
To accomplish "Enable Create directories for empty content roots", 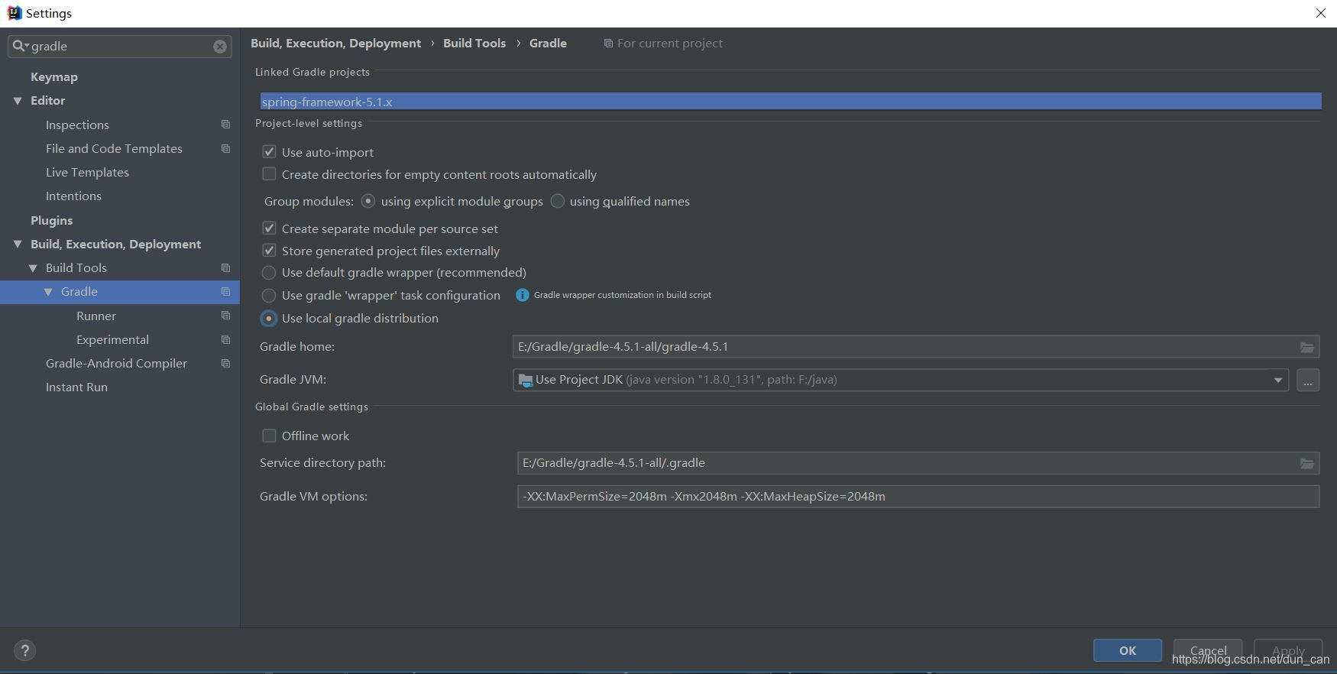I will pos(269,174).
